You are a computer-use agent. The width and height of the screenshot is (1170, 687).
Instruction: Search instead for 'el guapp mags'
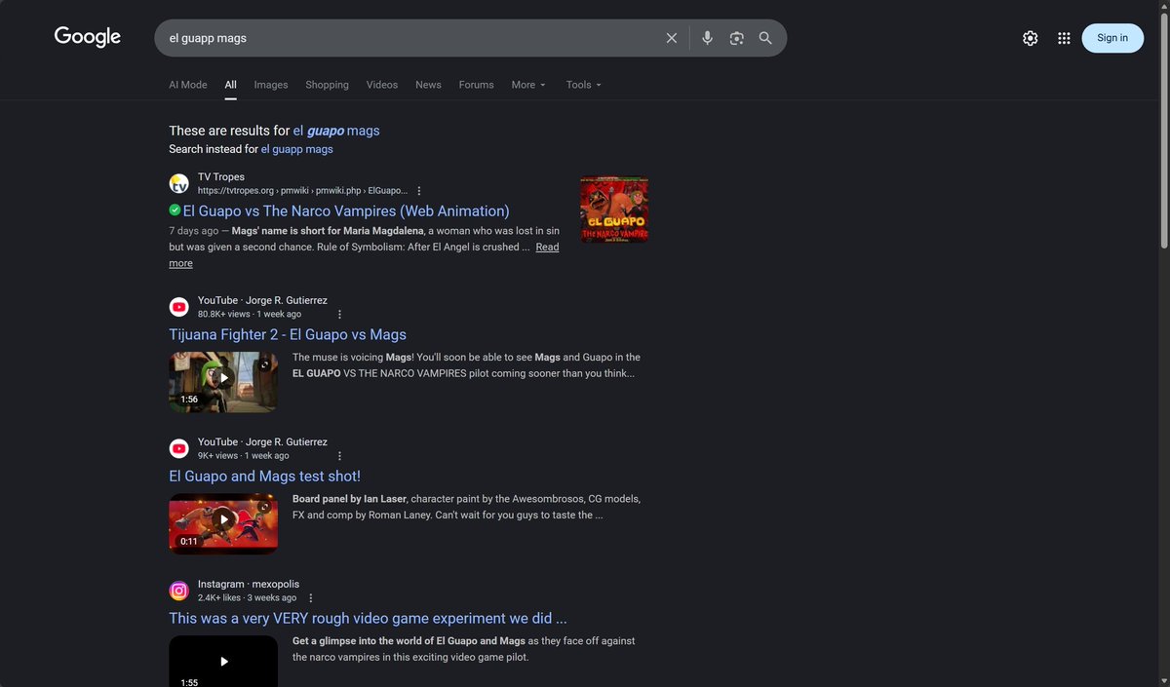pyautogui.click(x=297, y=149)
